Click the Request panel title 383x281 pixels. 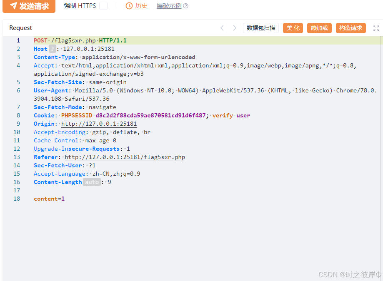click(x=20, y=28)
